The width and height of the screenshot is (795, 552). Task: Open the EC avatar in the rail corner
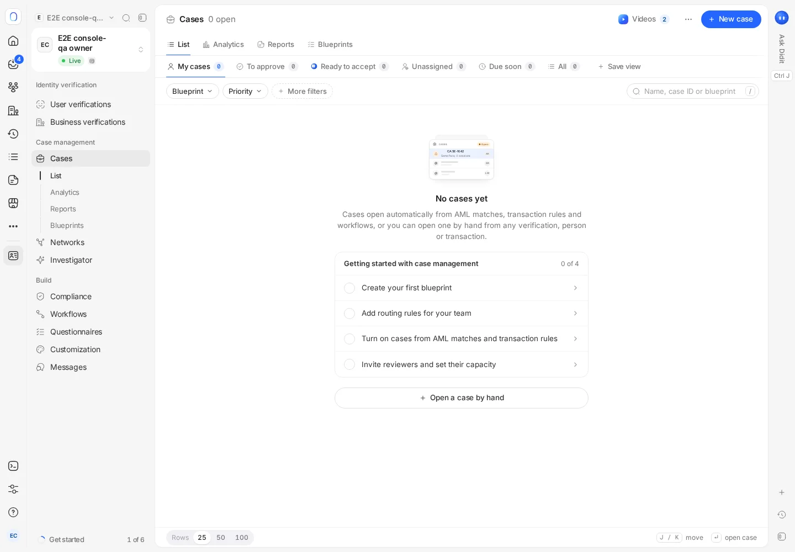coord(13,535)
